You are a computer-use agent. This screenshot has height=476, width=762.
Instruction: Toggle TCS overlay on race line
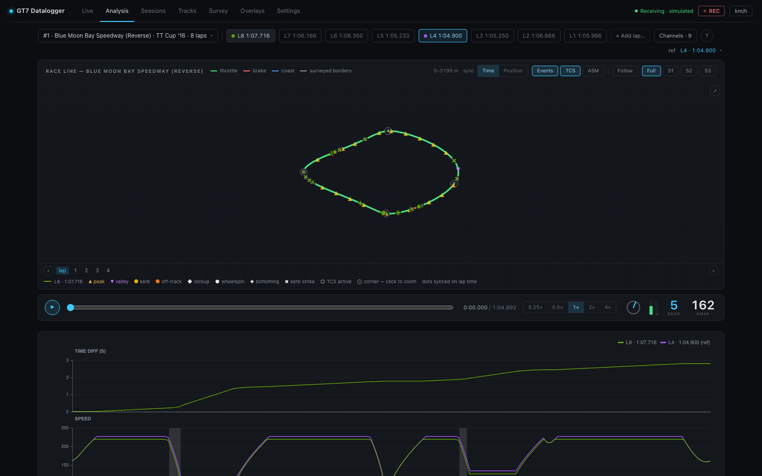570,71
